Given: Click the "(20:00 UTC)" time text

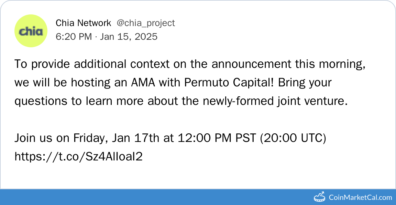Looking at the screenshot, I should [293, 138].
